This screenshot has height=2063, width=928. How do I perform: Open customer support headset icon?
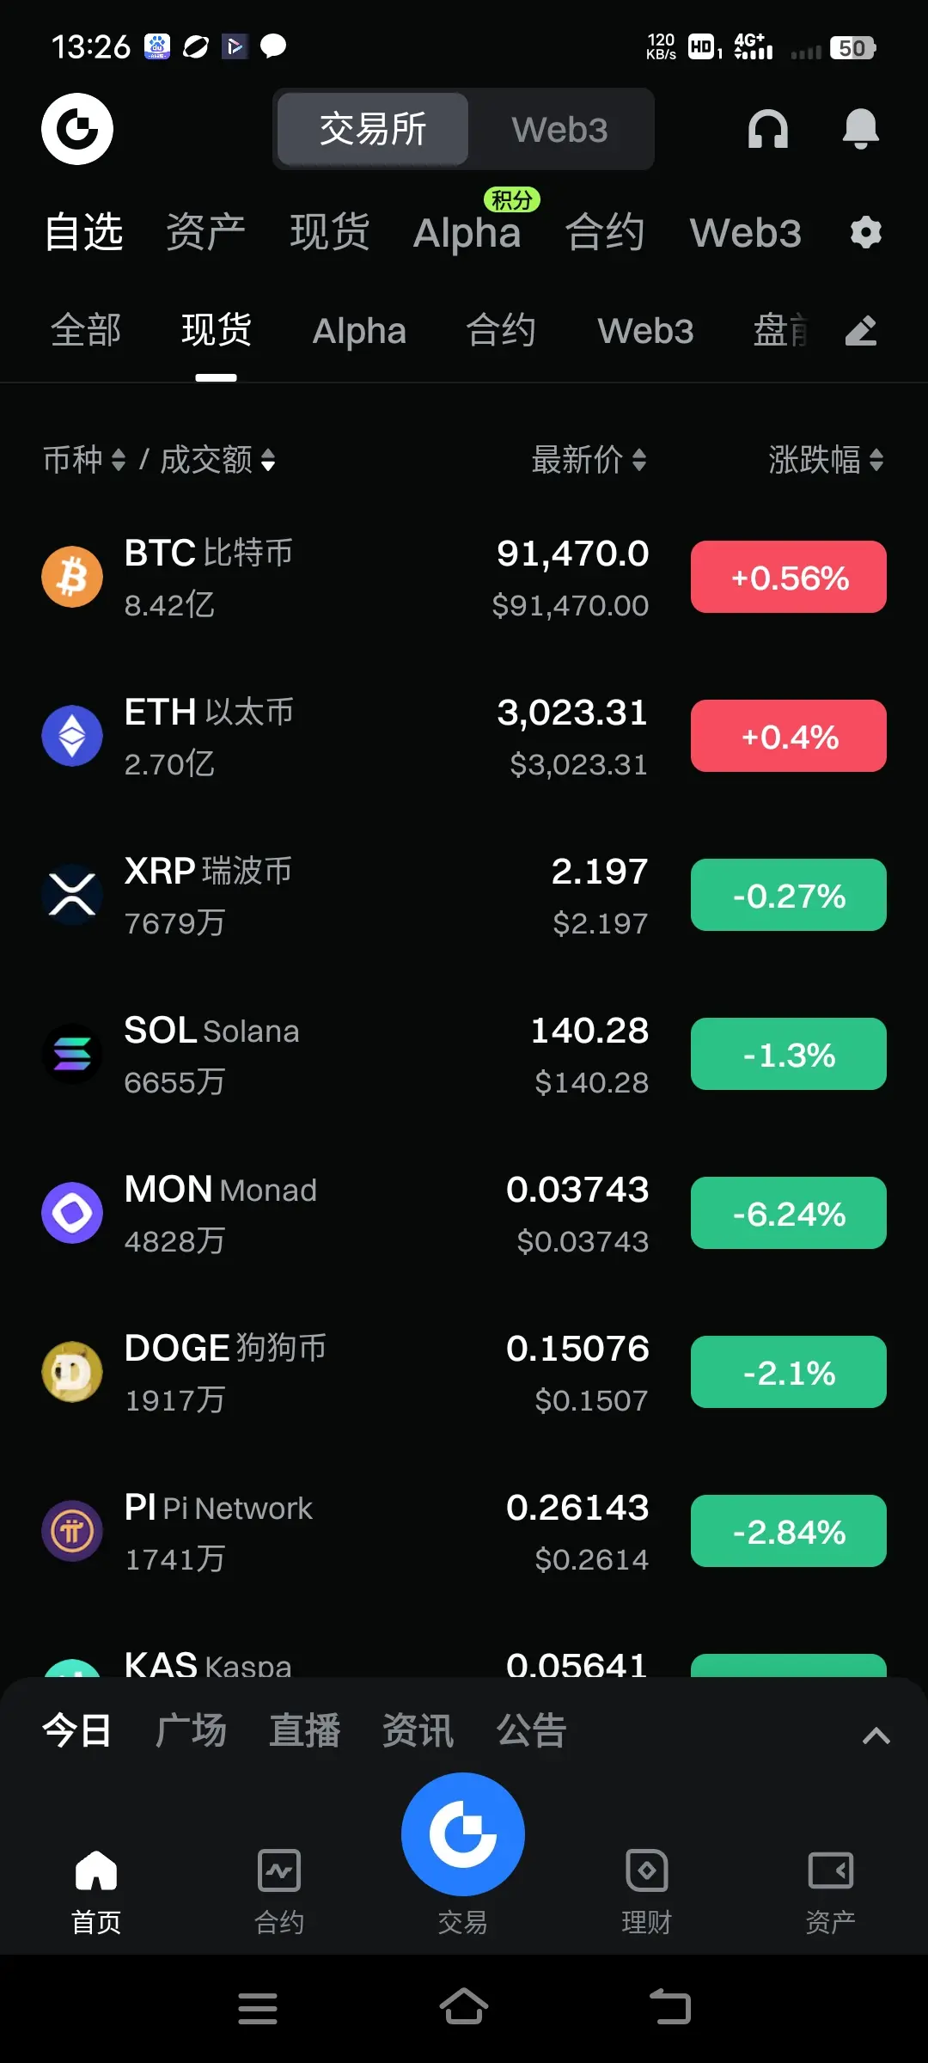point(767,129)
